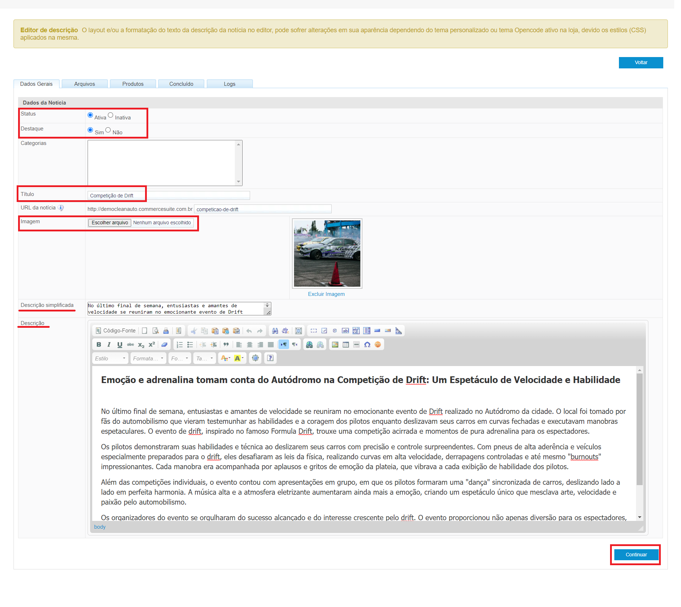Insert a numbered list
Viewport: 681px width, 607px height.
179,344
